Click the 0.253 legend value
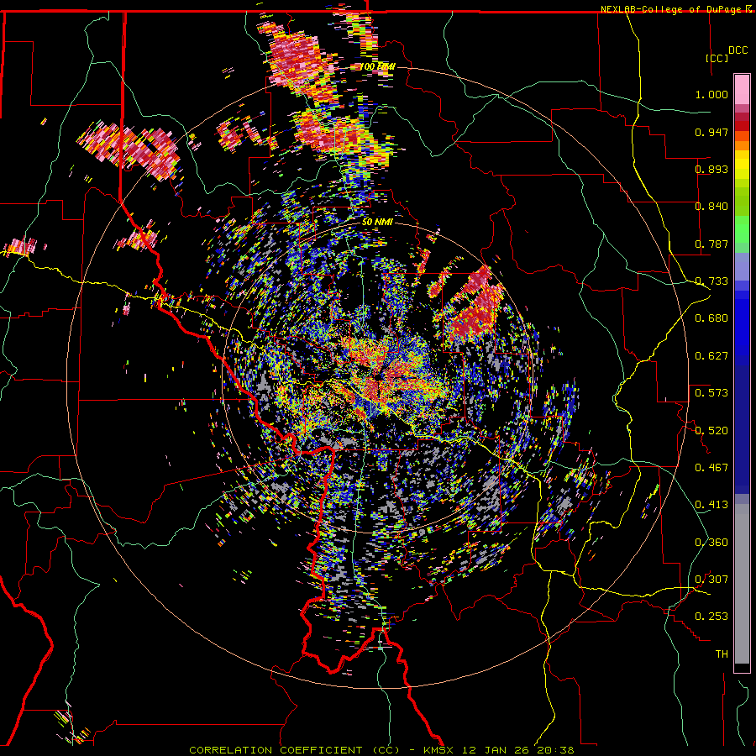This screenshot has width=756, height=756. click(711, 617)
